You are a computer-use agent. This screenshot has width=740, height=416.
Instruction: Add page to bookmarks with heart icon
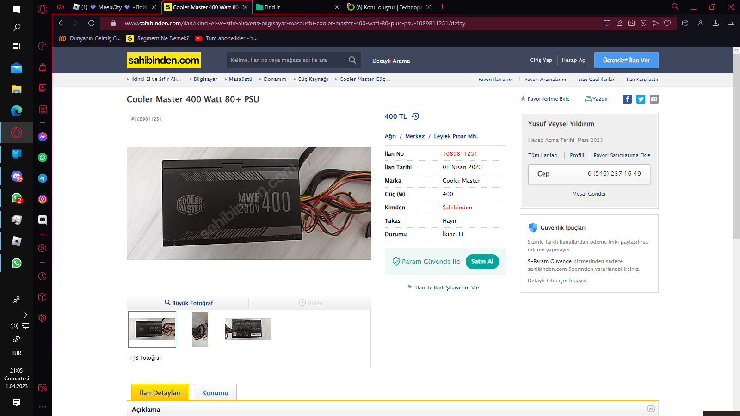pyautogui.click(x=667, y=23)
